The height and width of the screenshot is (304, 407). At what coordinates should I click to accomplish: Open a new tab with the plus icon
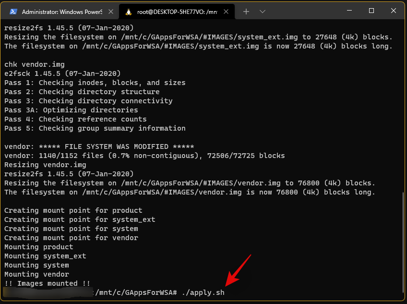[246, 11]
